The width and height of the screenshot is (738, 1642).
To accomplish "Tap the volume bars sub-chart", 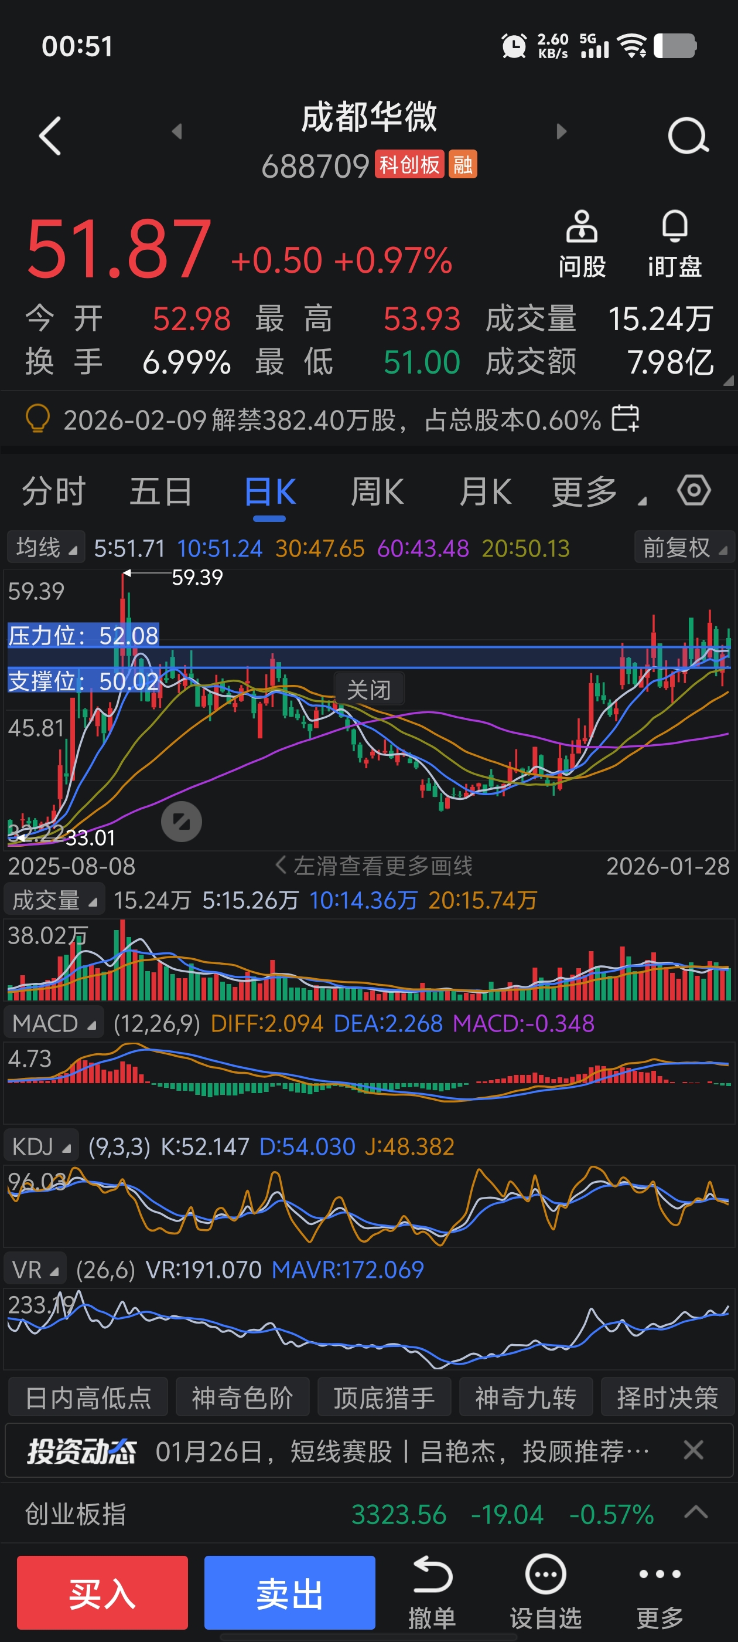I will 368,959.
